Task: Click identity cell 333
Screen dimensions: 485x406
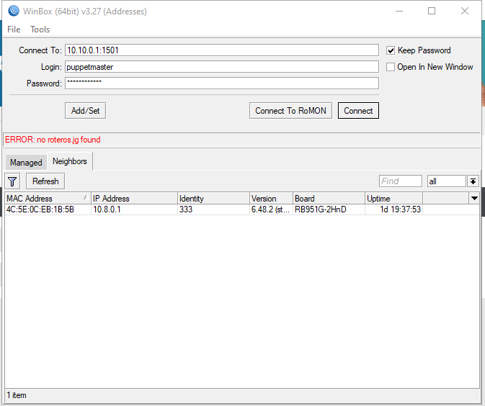Action: point(213,209)
